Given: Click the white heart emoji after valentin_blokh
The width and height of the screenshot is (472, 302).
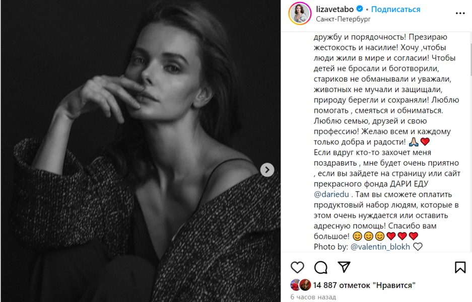Looking at the screenshot, I should [x=418, y=247].
